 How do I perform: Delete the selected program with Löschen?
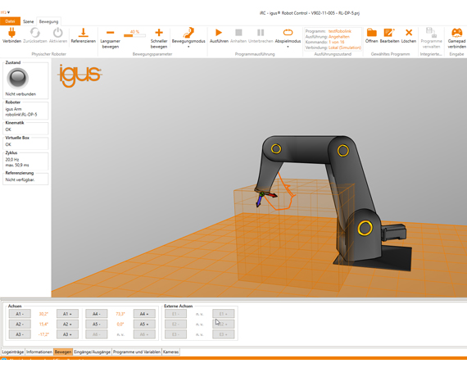(409, 33)
